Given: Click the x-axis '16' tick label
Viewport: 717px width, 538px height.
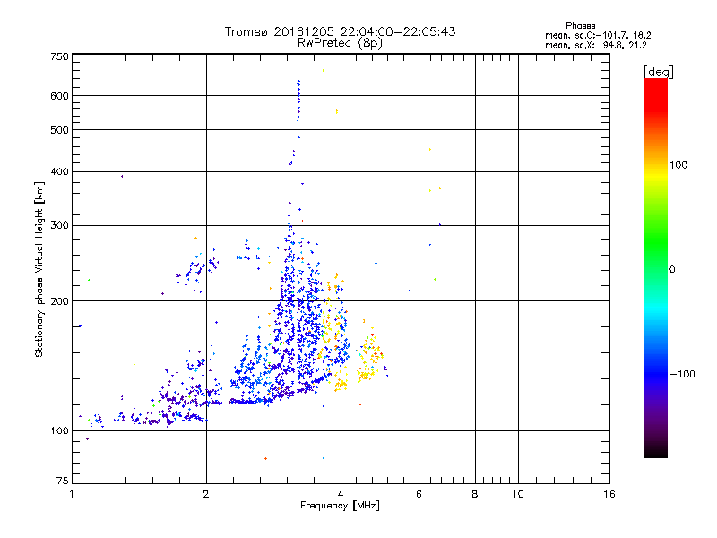Looking at the screenshot, I should tap(609, 494).
